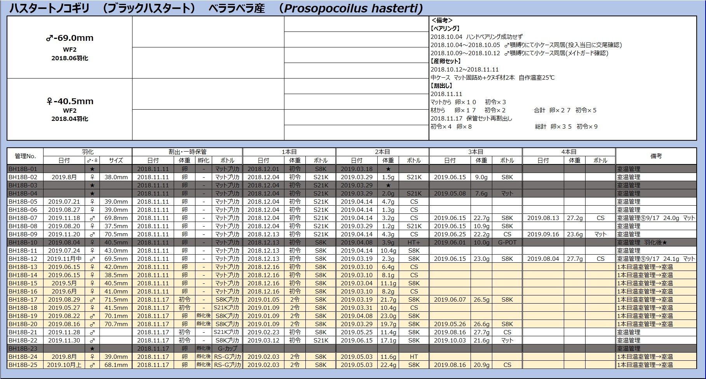Select the eclosion date 2019.07.21
This screenshot has width=706, height=379.
[x=64, y=201]
